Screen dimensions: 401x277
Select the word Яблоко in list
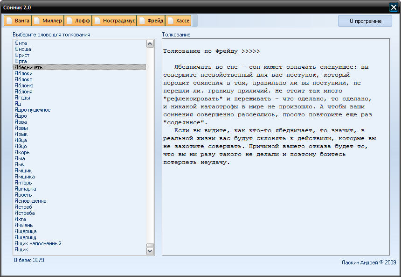pos(23,79)
